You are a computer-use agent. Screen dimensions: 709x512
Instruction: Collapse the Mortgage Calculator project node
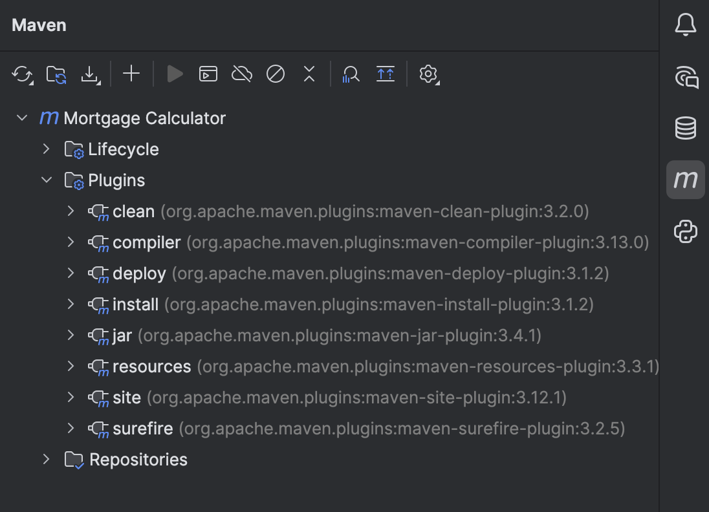tap(22, 118)
